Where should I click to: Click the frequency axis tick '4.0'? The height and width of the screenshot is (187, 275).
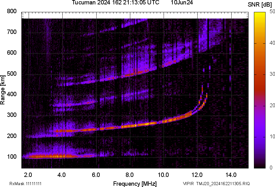(x=62, y=175)
